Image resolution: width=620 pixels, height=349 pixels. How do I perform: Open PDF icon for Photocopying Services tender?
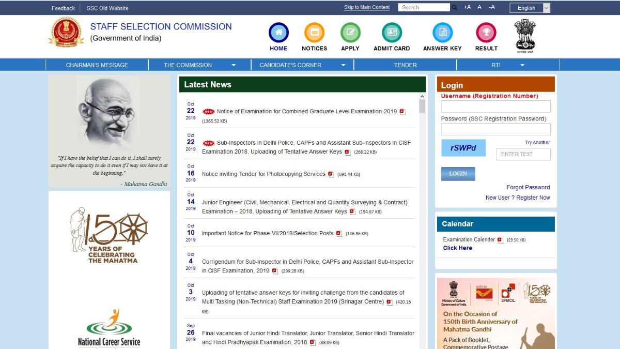pyautogui.click(x=331, y=174)
